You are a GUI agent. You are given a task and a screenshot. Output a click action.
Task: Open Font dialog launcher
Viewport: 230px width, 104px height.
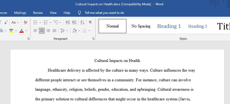28,39
